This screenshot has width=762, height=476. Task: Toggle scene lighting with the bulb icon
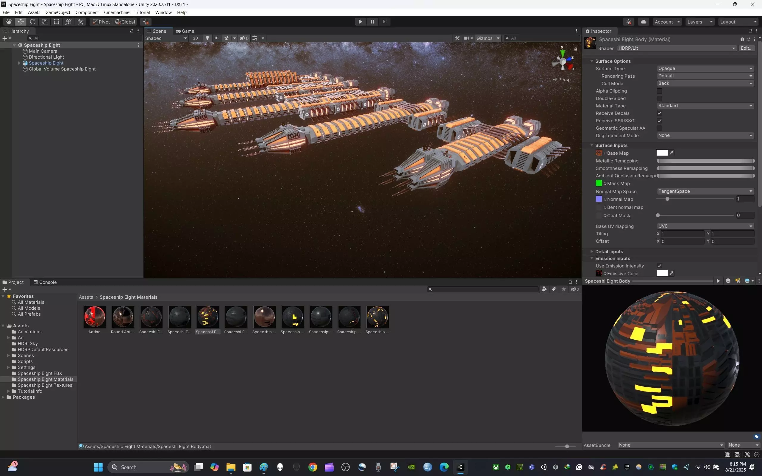pos(207,38)
